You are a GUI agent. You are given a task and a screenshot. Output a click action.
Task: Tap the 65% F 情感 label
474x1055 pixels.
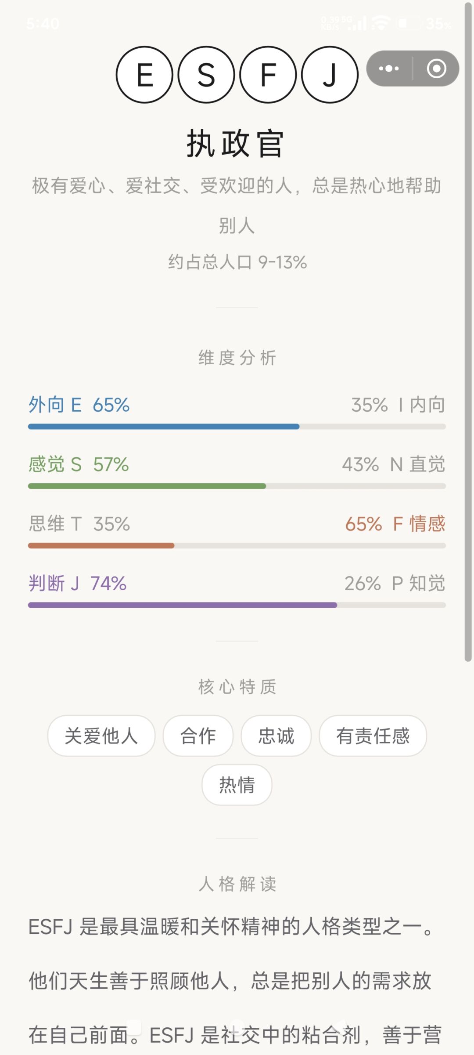click(395, 524)
